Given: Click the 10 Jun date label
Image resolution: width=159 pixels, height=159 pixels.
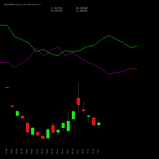Looking at the screenshot, I should point(73,151).
